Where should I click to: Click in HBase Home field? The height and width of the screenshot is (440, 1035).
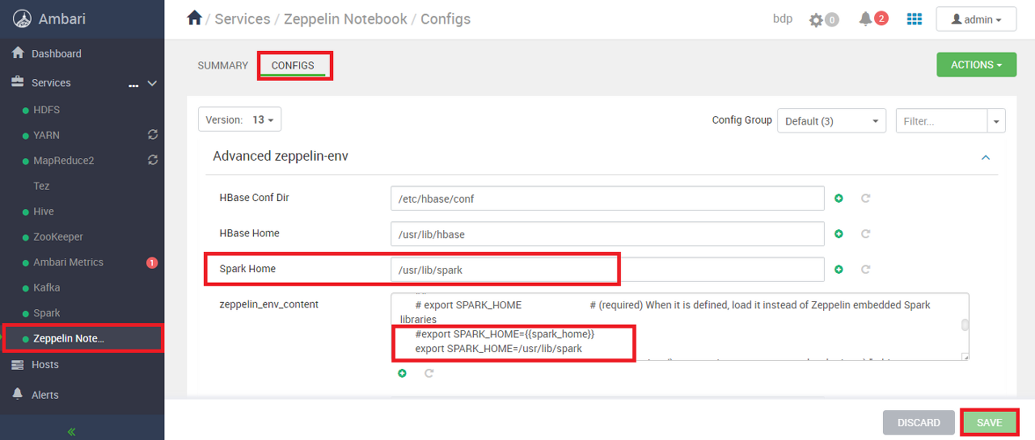pyautogui.click(x=607, y=234)
